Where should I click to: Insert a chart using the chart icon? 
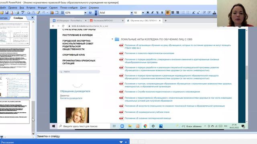52,12
